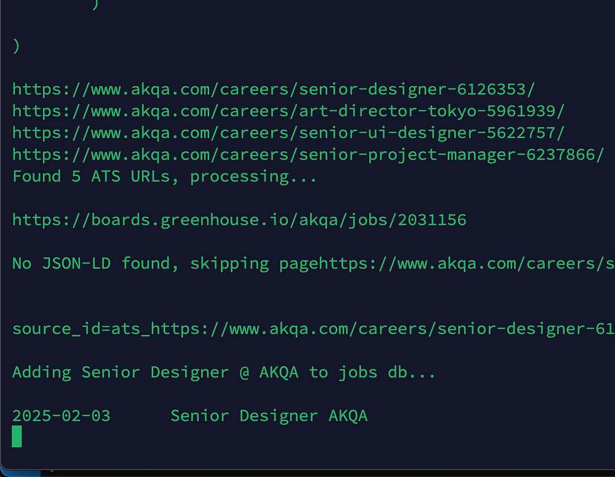Viewport: 615px width, 477px height.
Task: Click 'Senior Designer AKQA' on the last output line
Action: pyautogui.click(x=269, y=416)
